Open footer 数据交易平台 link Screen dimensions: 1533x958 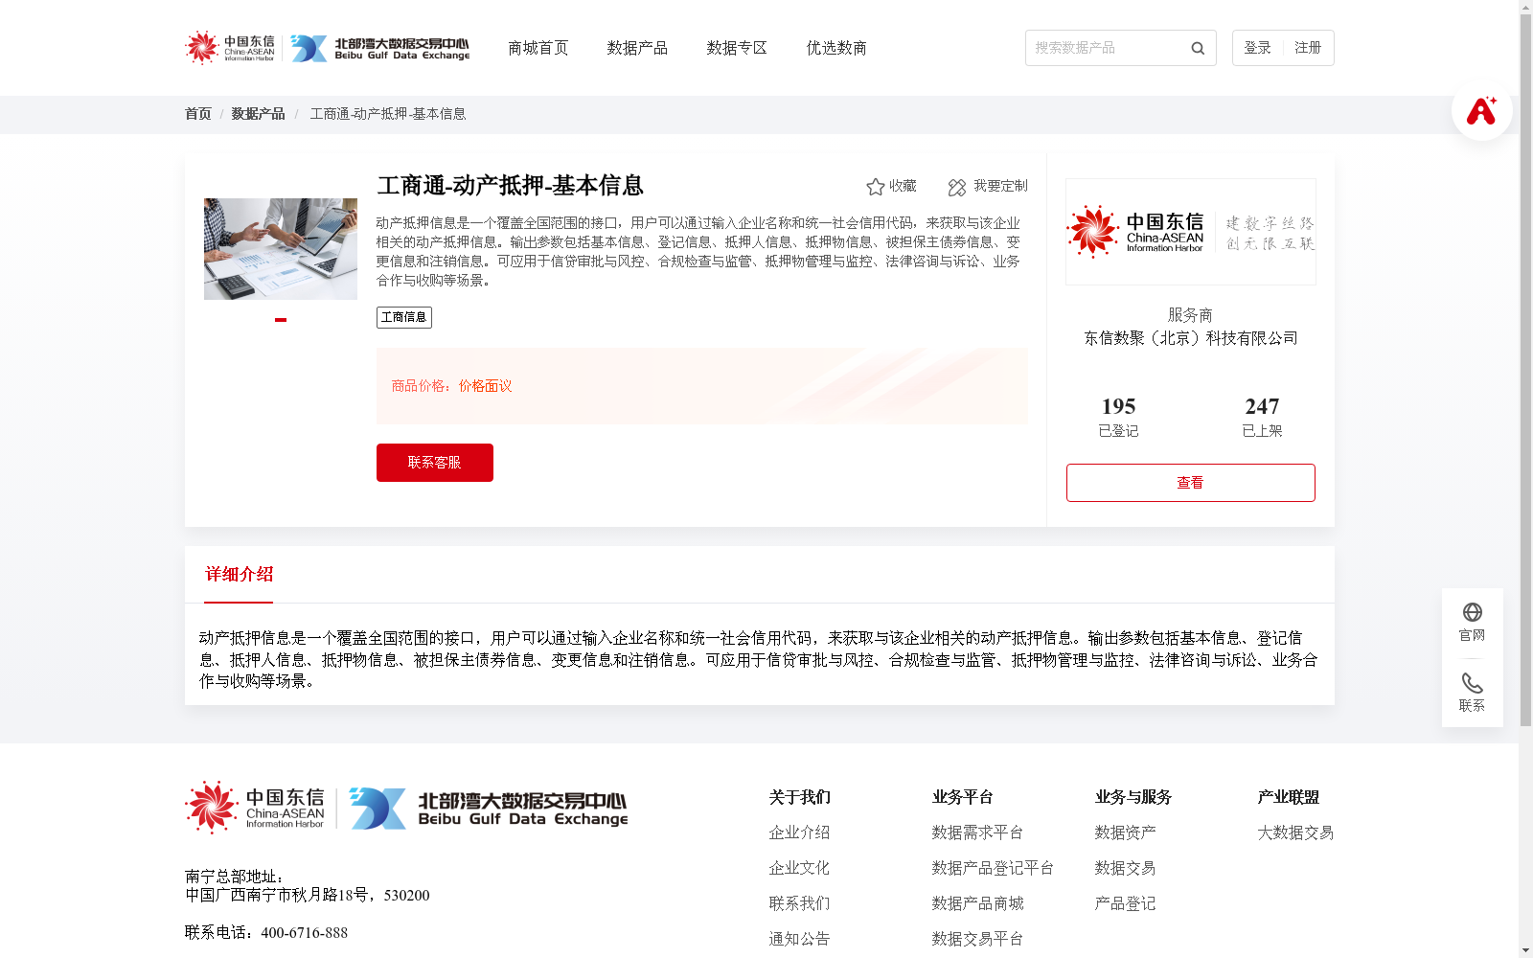tap(977, 939)
